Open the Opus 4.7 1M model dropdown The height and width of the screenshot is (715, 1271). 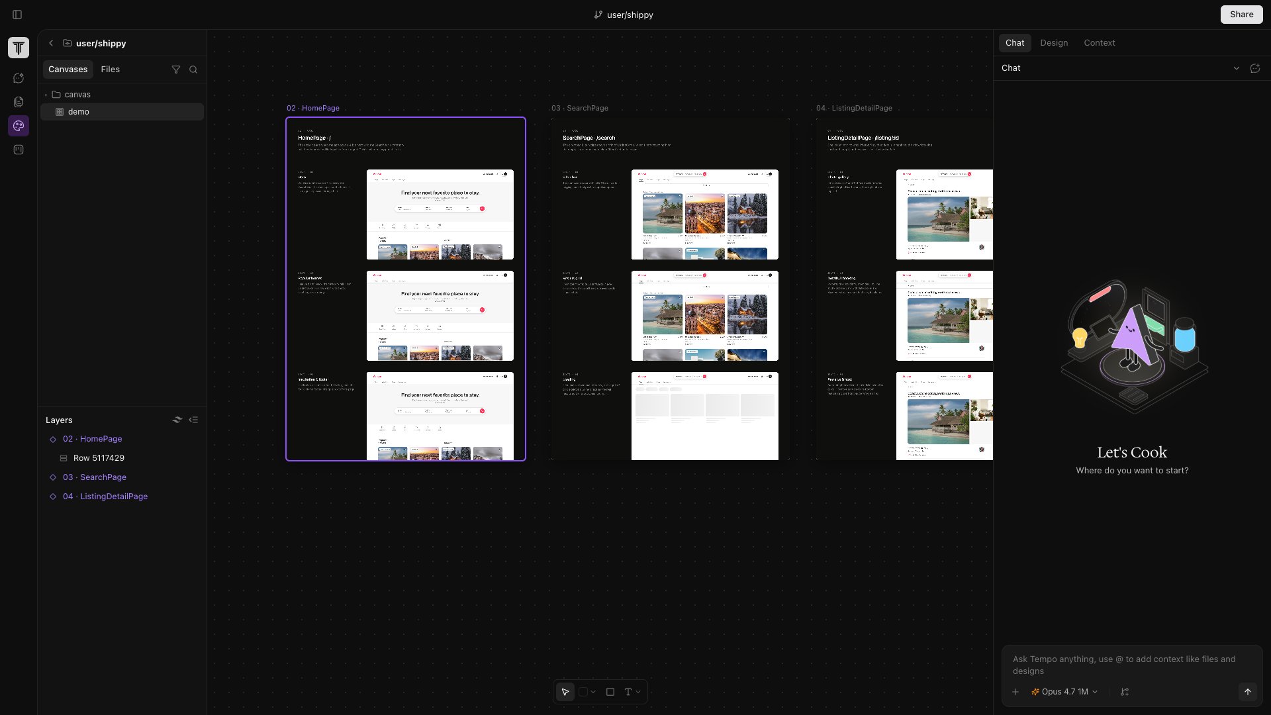(1064, 692)
